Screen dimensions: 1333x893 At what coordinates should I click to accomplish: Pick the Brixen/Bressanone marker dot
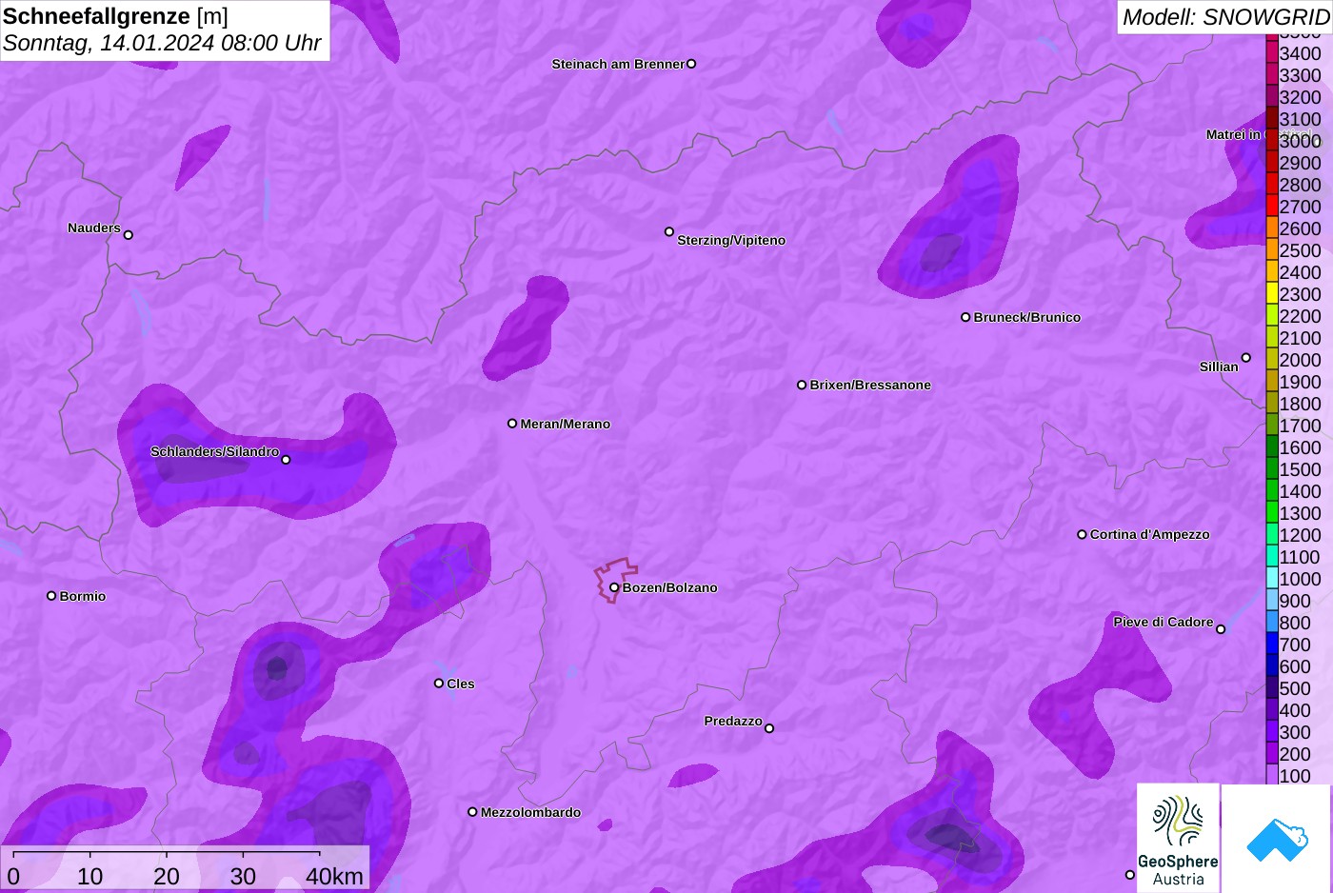802,385
